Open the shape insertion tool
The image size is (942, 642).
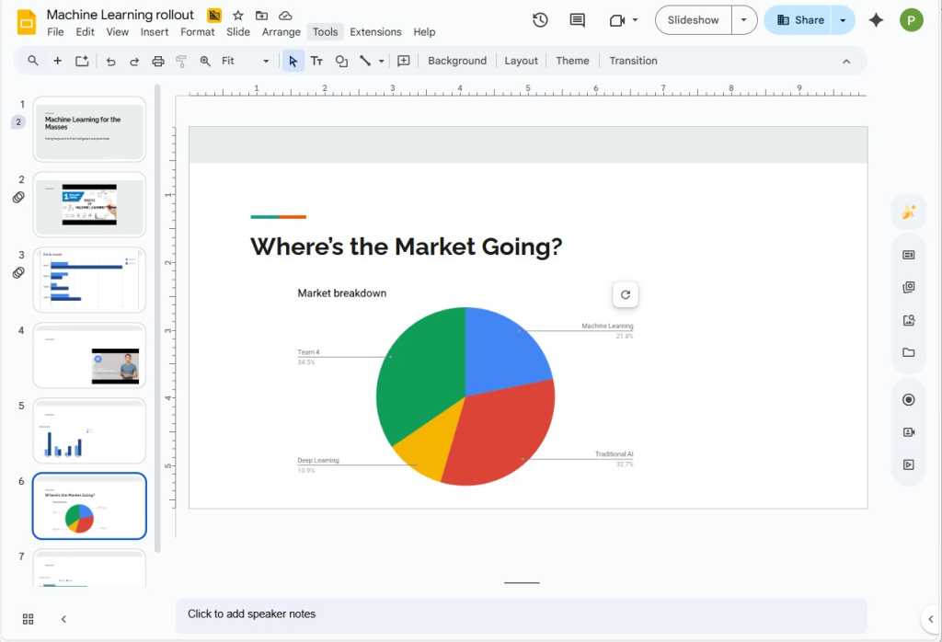point(341,61)
